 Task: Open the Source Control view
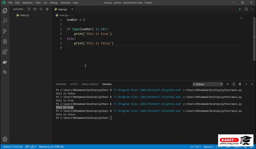point(5,31)
